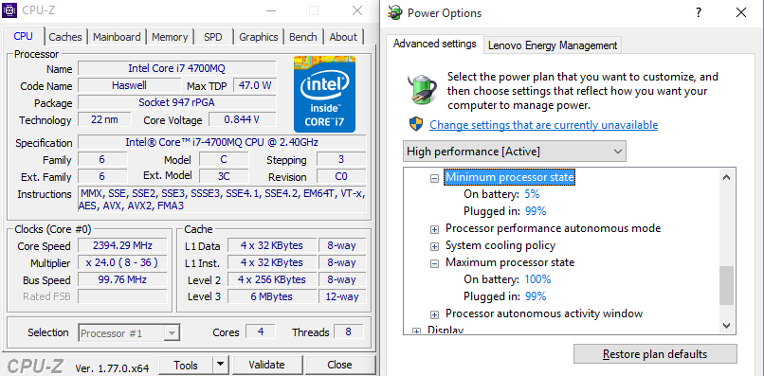Open the Tools dropdown arrow in CPU-Z
This screenshot has width=764, height=376.
pos(221,365)
